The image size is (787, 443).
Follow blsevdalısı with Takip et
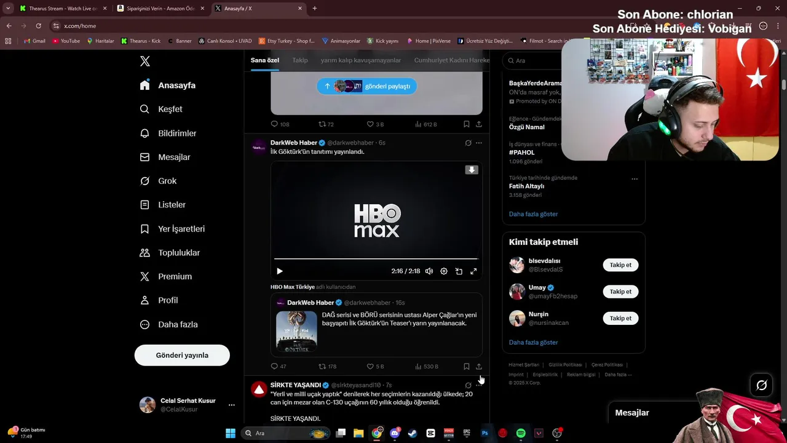click(620, 265)
